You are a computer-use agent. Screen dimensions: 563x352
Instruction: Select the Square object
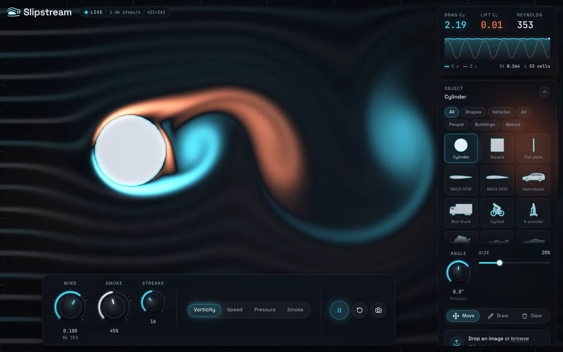click(x=497, y=148)
